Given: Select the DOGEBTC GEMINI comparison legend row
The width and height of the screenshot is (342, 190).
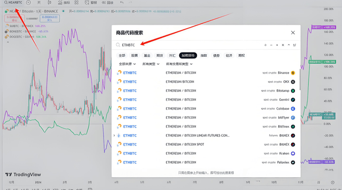Looking at the screenshot, I should point(26,37).
